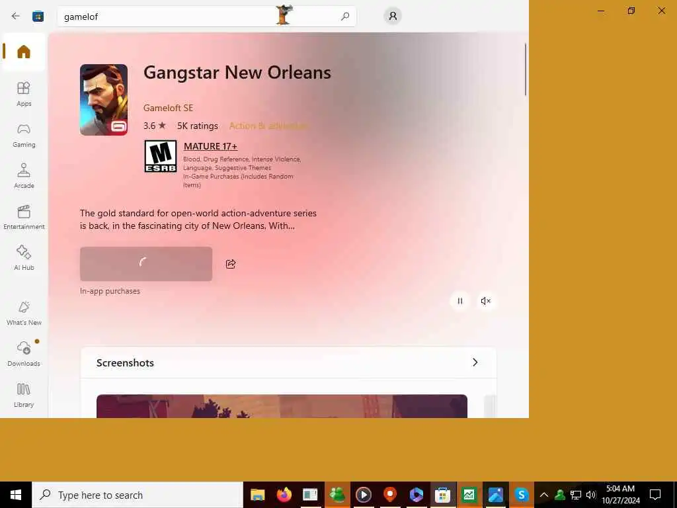Open the Windows Start menu
Image resolution: width=677 pixels, height=508 pixels.
pos(16,495)
